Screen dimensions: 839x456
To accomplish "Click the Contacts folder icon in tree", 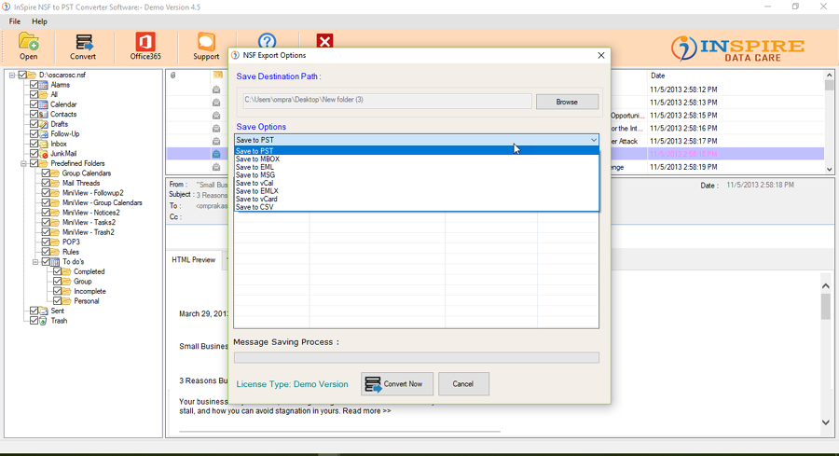I will click(x=43, y=114).
